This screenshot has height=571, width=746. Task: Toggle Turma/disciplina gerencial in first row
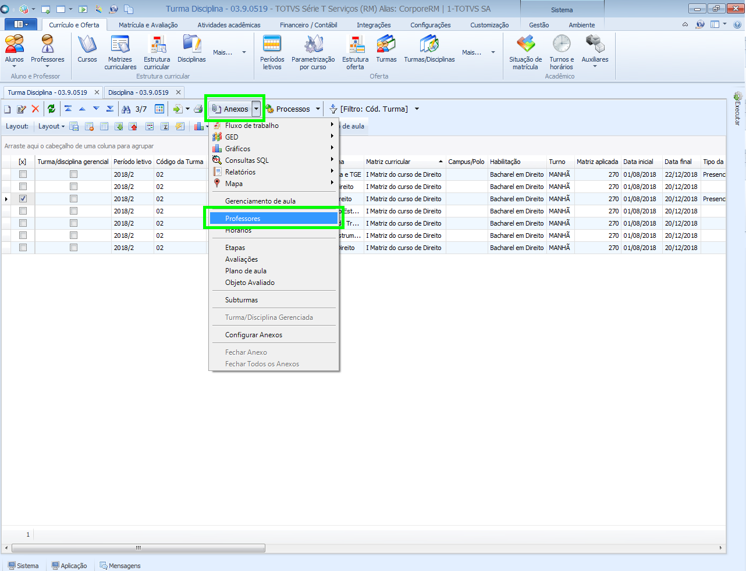click(x=73, y=174)
